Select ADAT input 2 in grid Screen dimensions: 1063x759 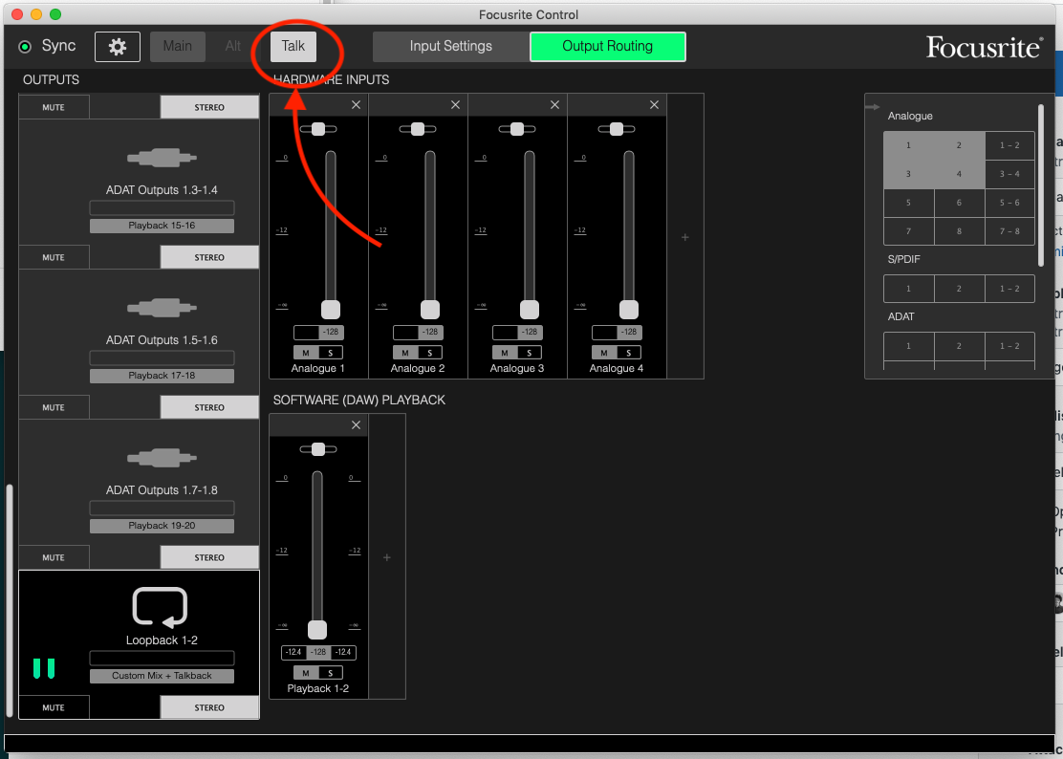tap(959, 346)
